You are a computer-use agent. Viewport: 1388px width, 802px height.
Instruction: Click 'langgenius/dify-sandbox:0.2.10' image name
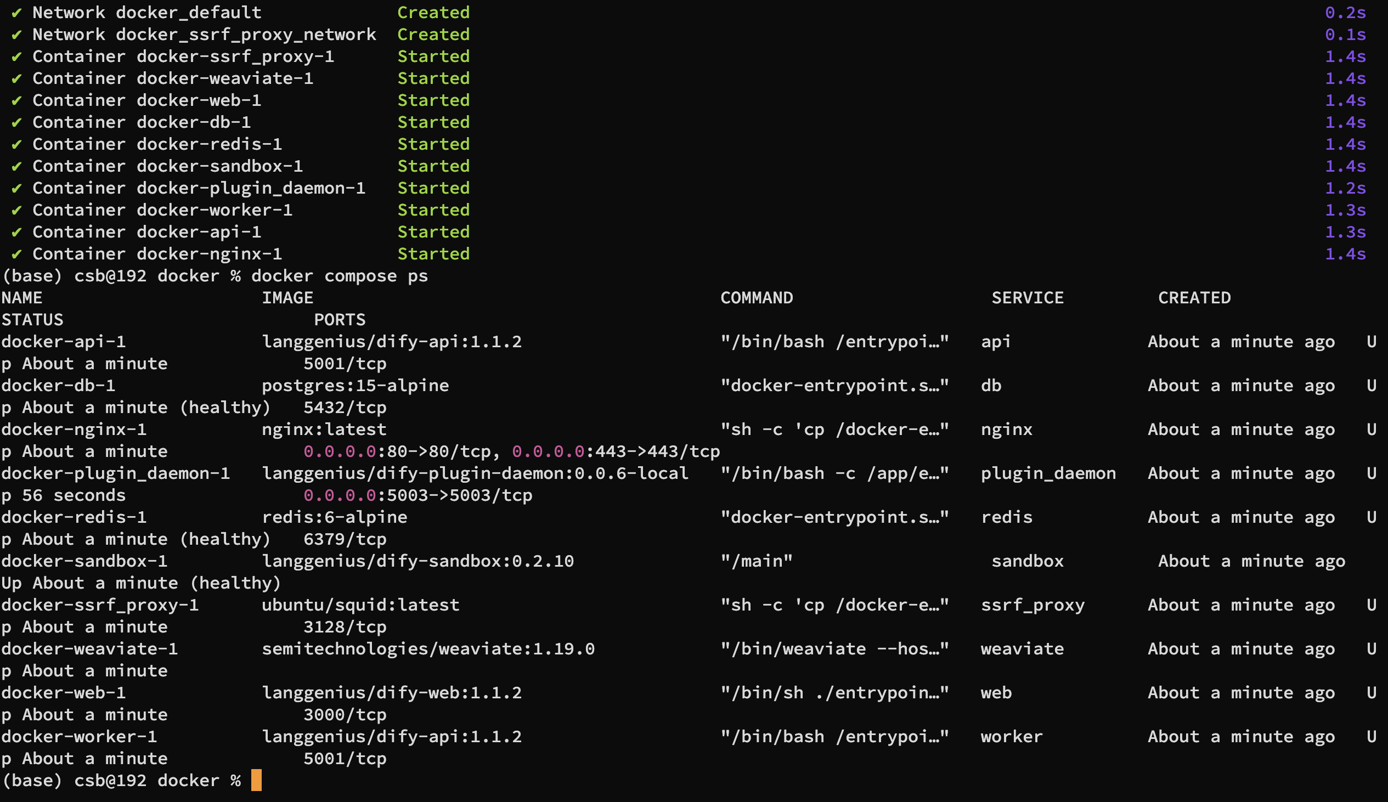coord(418,561)
